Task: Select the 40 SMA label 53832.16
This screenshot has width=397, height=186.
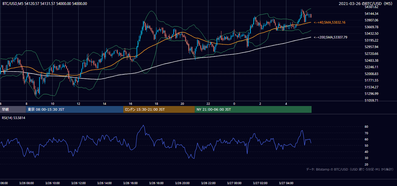Action: click(330, 22)
